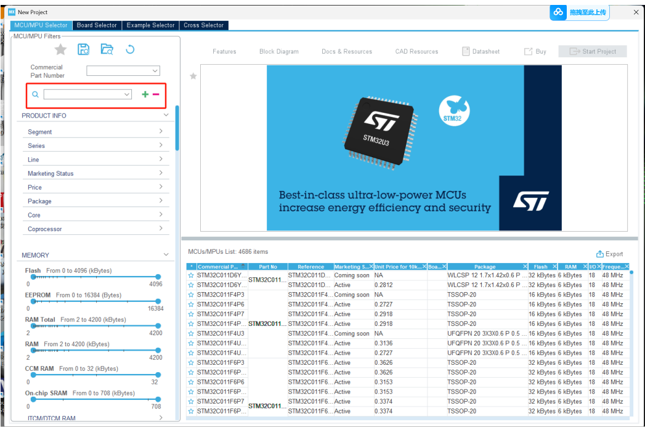Favorite the STM32C011F6P7 row star
The image size is (645, 427).
(x=191, y=402)
